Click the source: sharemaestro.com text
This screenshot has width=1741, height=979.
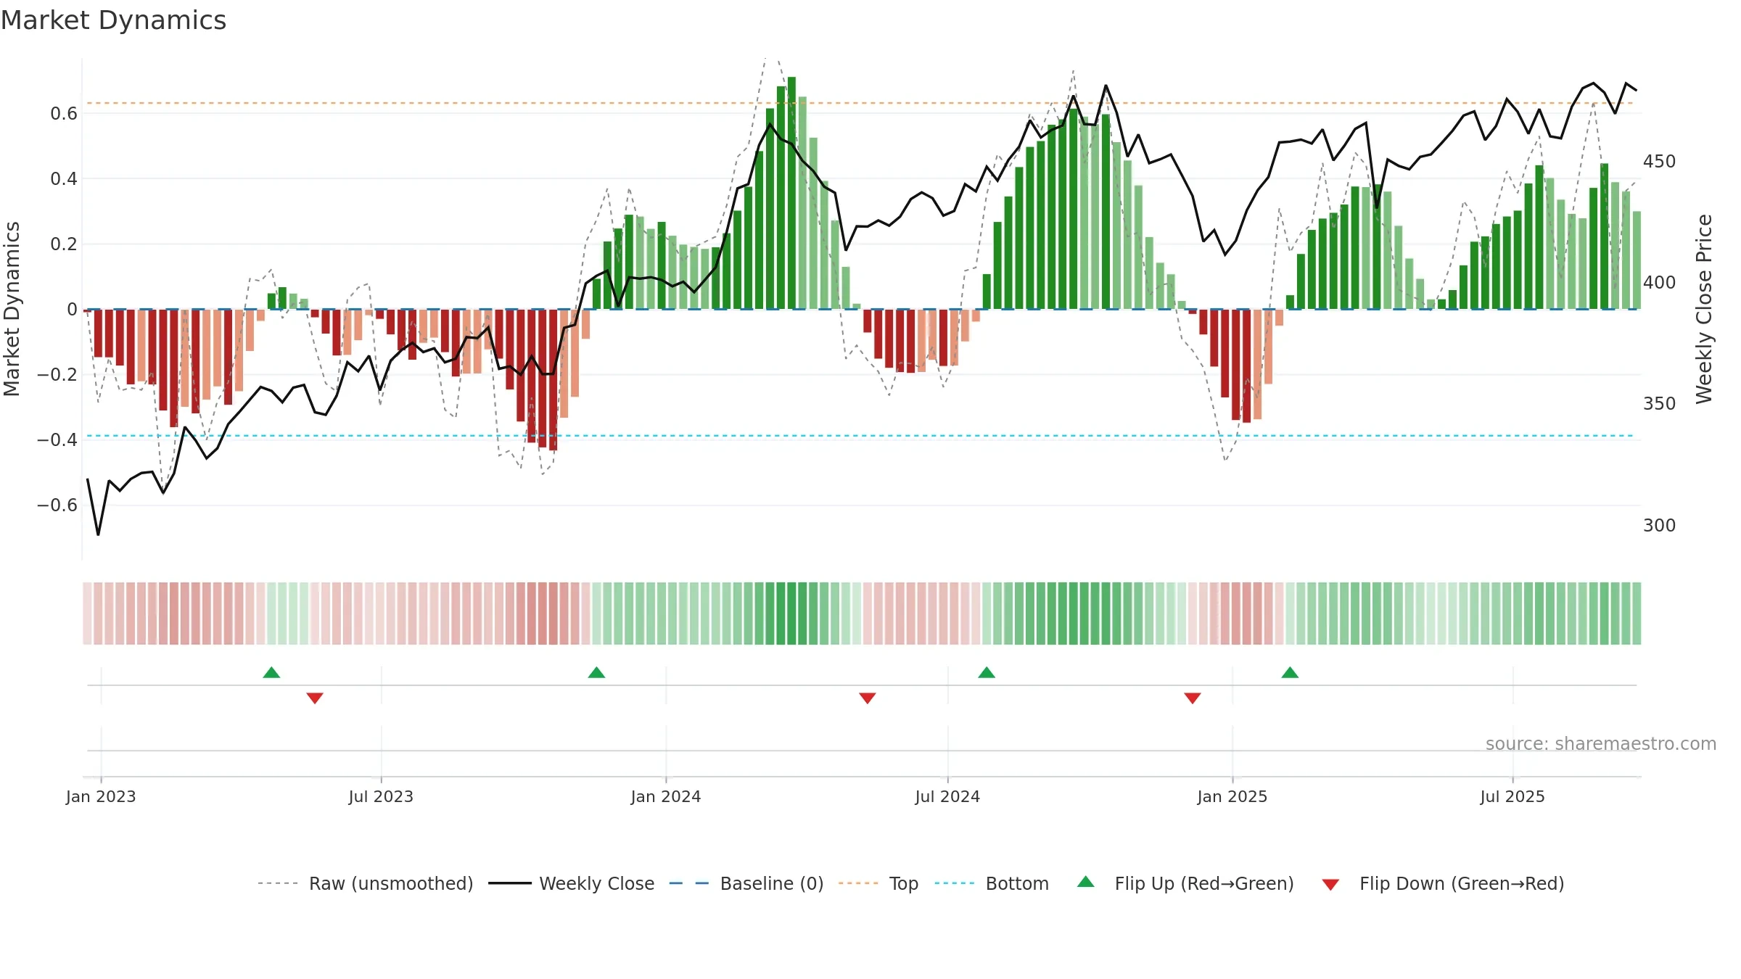[1601, 743]
